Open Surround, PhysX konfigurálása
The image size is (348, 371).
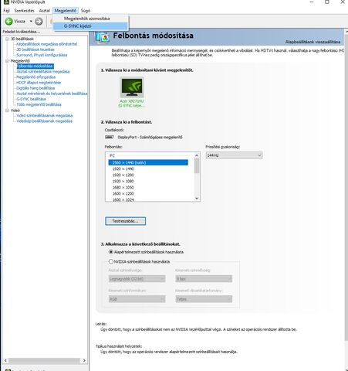[x=42, y=55]
